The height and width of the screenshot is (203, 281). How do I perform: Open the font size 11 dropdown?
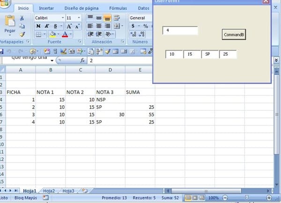click(x=79, y=18)
